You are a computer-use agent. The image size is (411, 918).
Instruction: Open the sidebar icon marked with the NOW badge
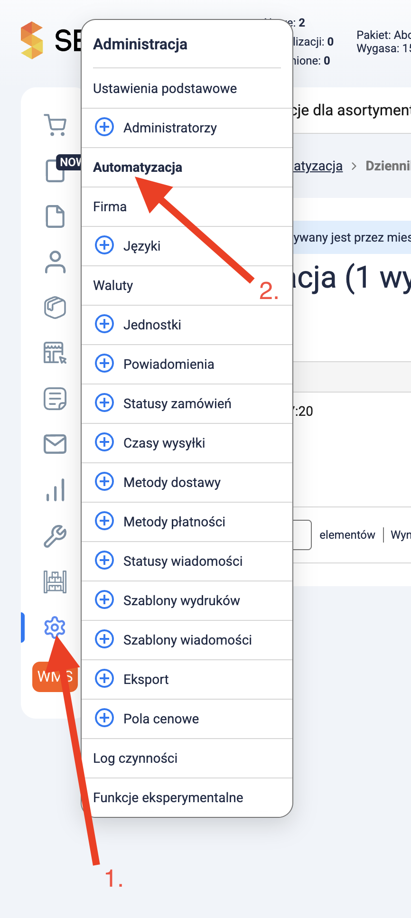pyautogui.click(x=56, y=170)
